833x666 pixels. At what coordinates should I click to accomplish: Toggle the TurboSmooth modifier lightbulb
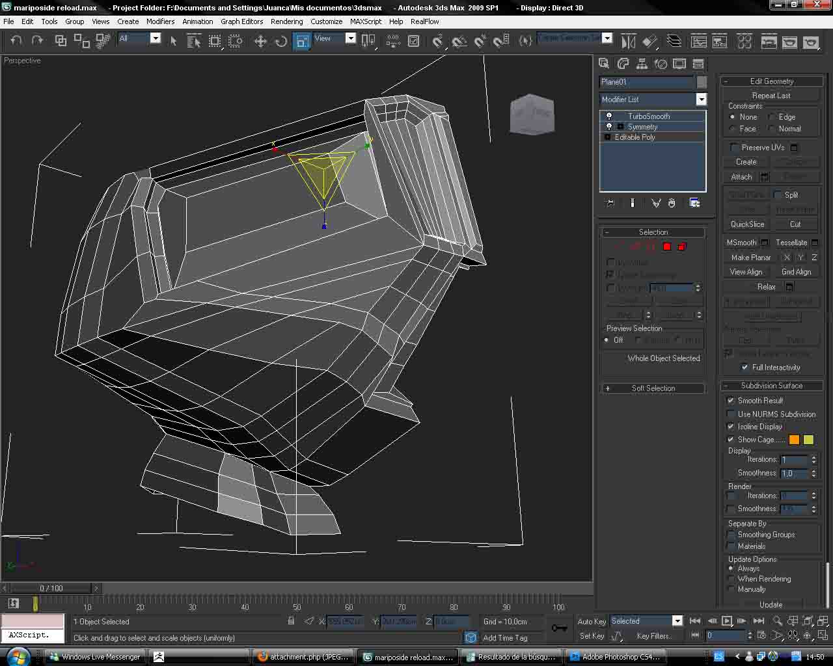609,116
